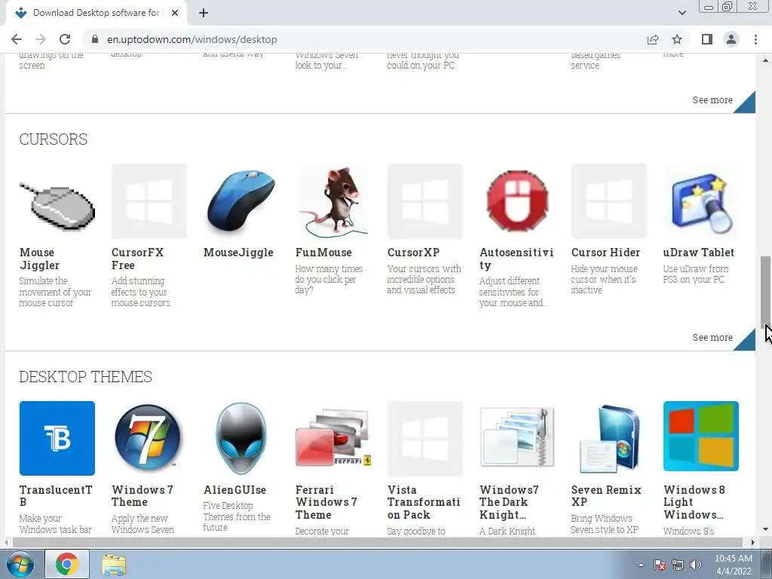Open the FunMouse title link
Screen dimensions: 772x579
pyautogui.click(x=323, y=252)
